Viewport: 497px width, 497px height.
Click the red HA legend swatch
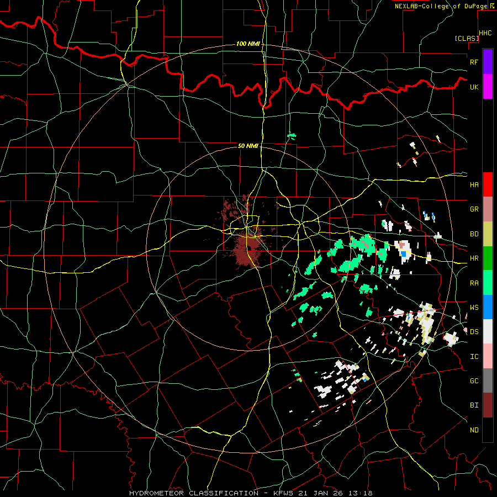(488, 184)
